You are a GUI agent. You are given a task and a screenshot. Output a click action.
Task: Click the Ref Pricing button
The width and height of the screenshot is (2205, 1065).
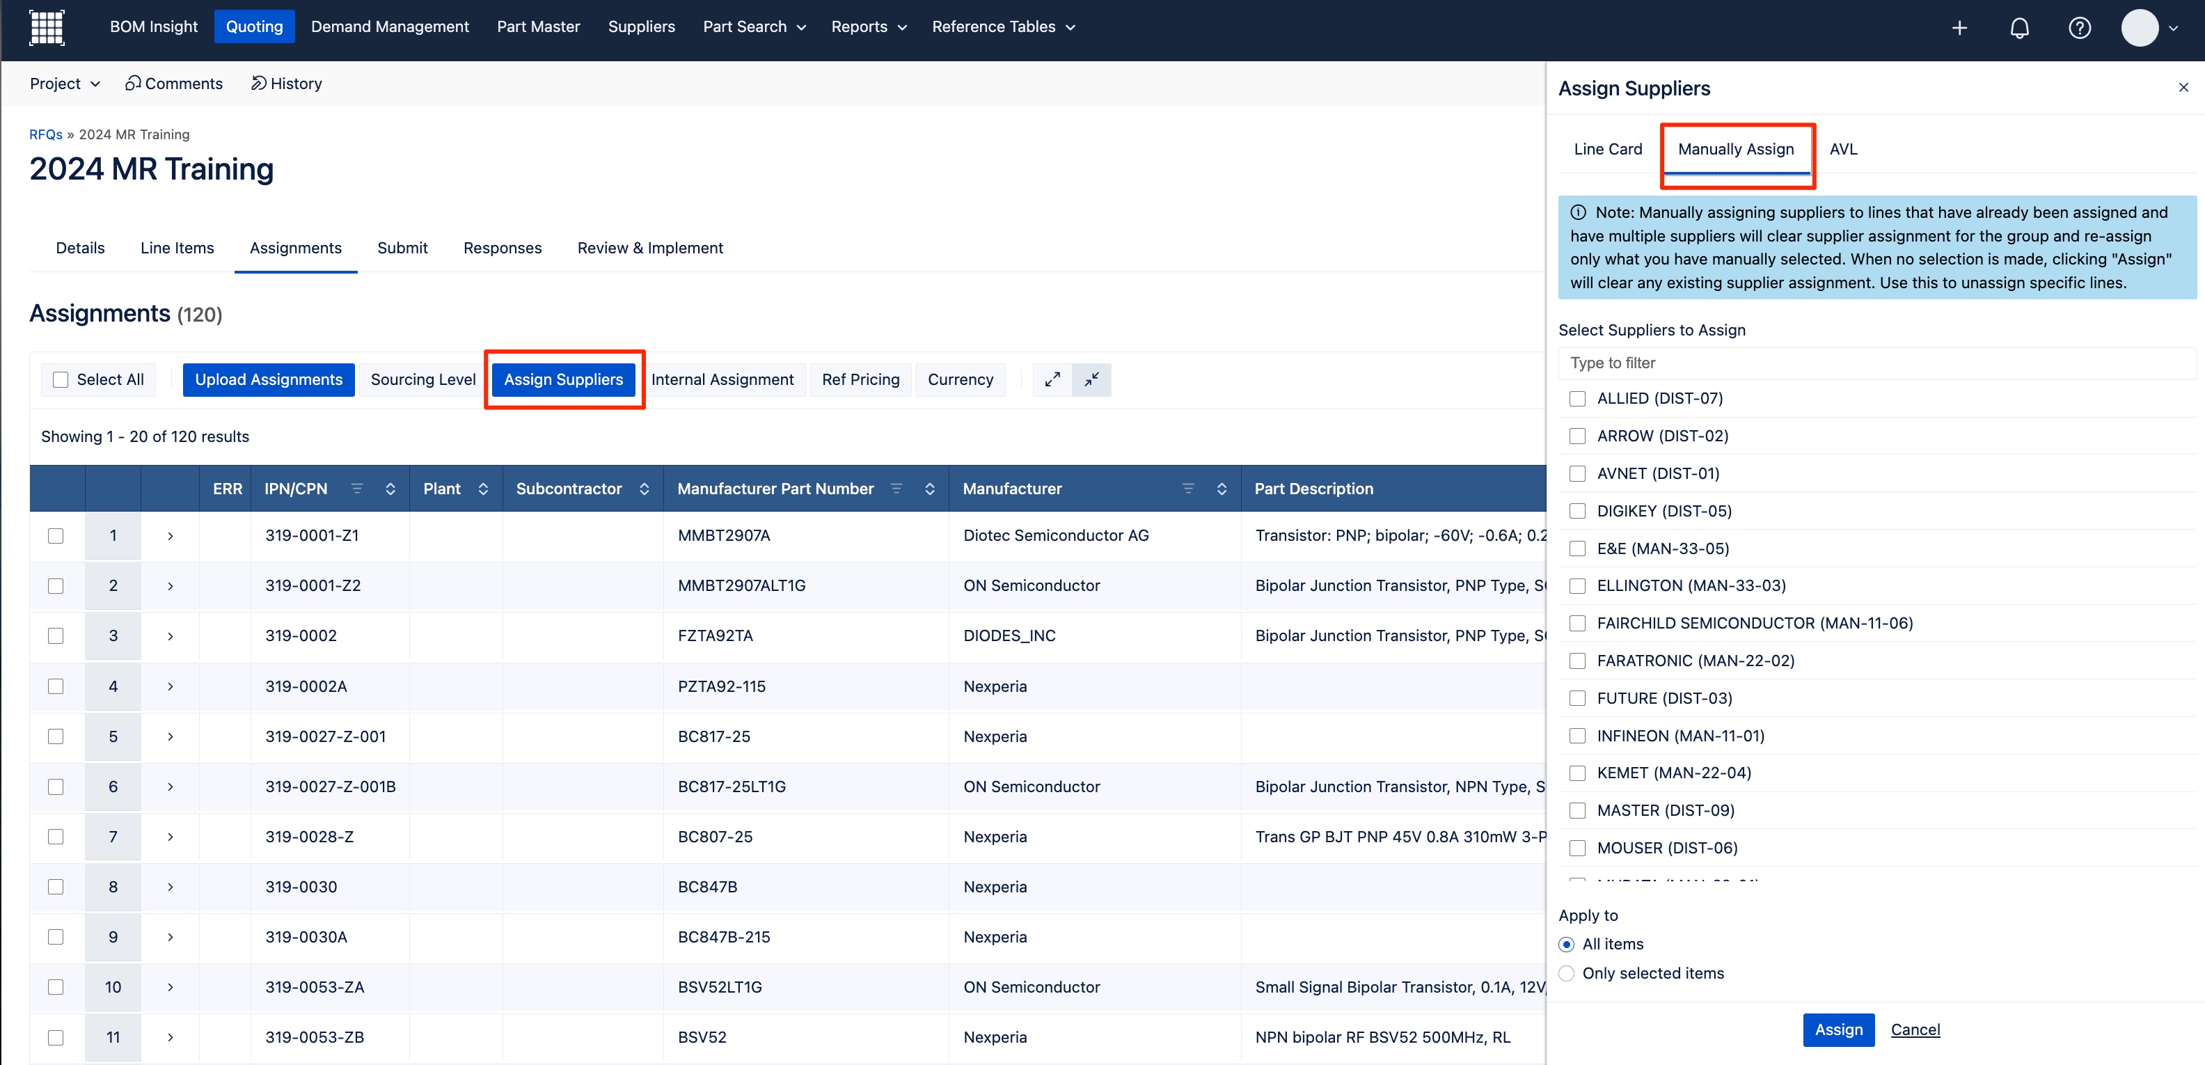tap(860, 379)
